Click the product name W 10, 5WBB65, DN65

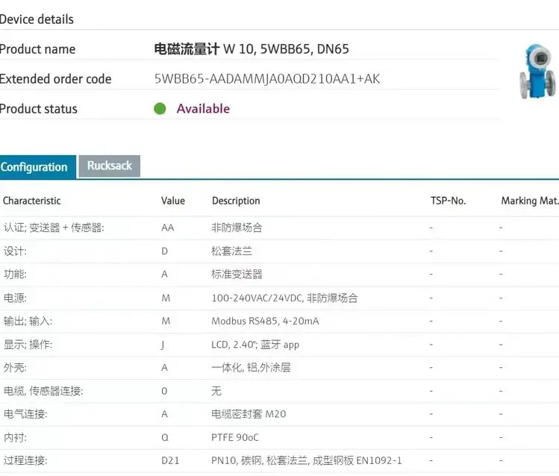(x=251, y=49)
